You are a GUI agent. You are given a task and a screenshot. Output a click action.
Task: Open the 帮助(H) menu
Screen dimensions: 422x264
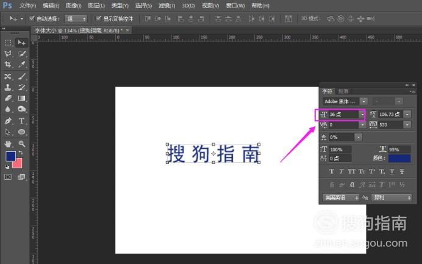pyautogui.click(x=260, y=5)
